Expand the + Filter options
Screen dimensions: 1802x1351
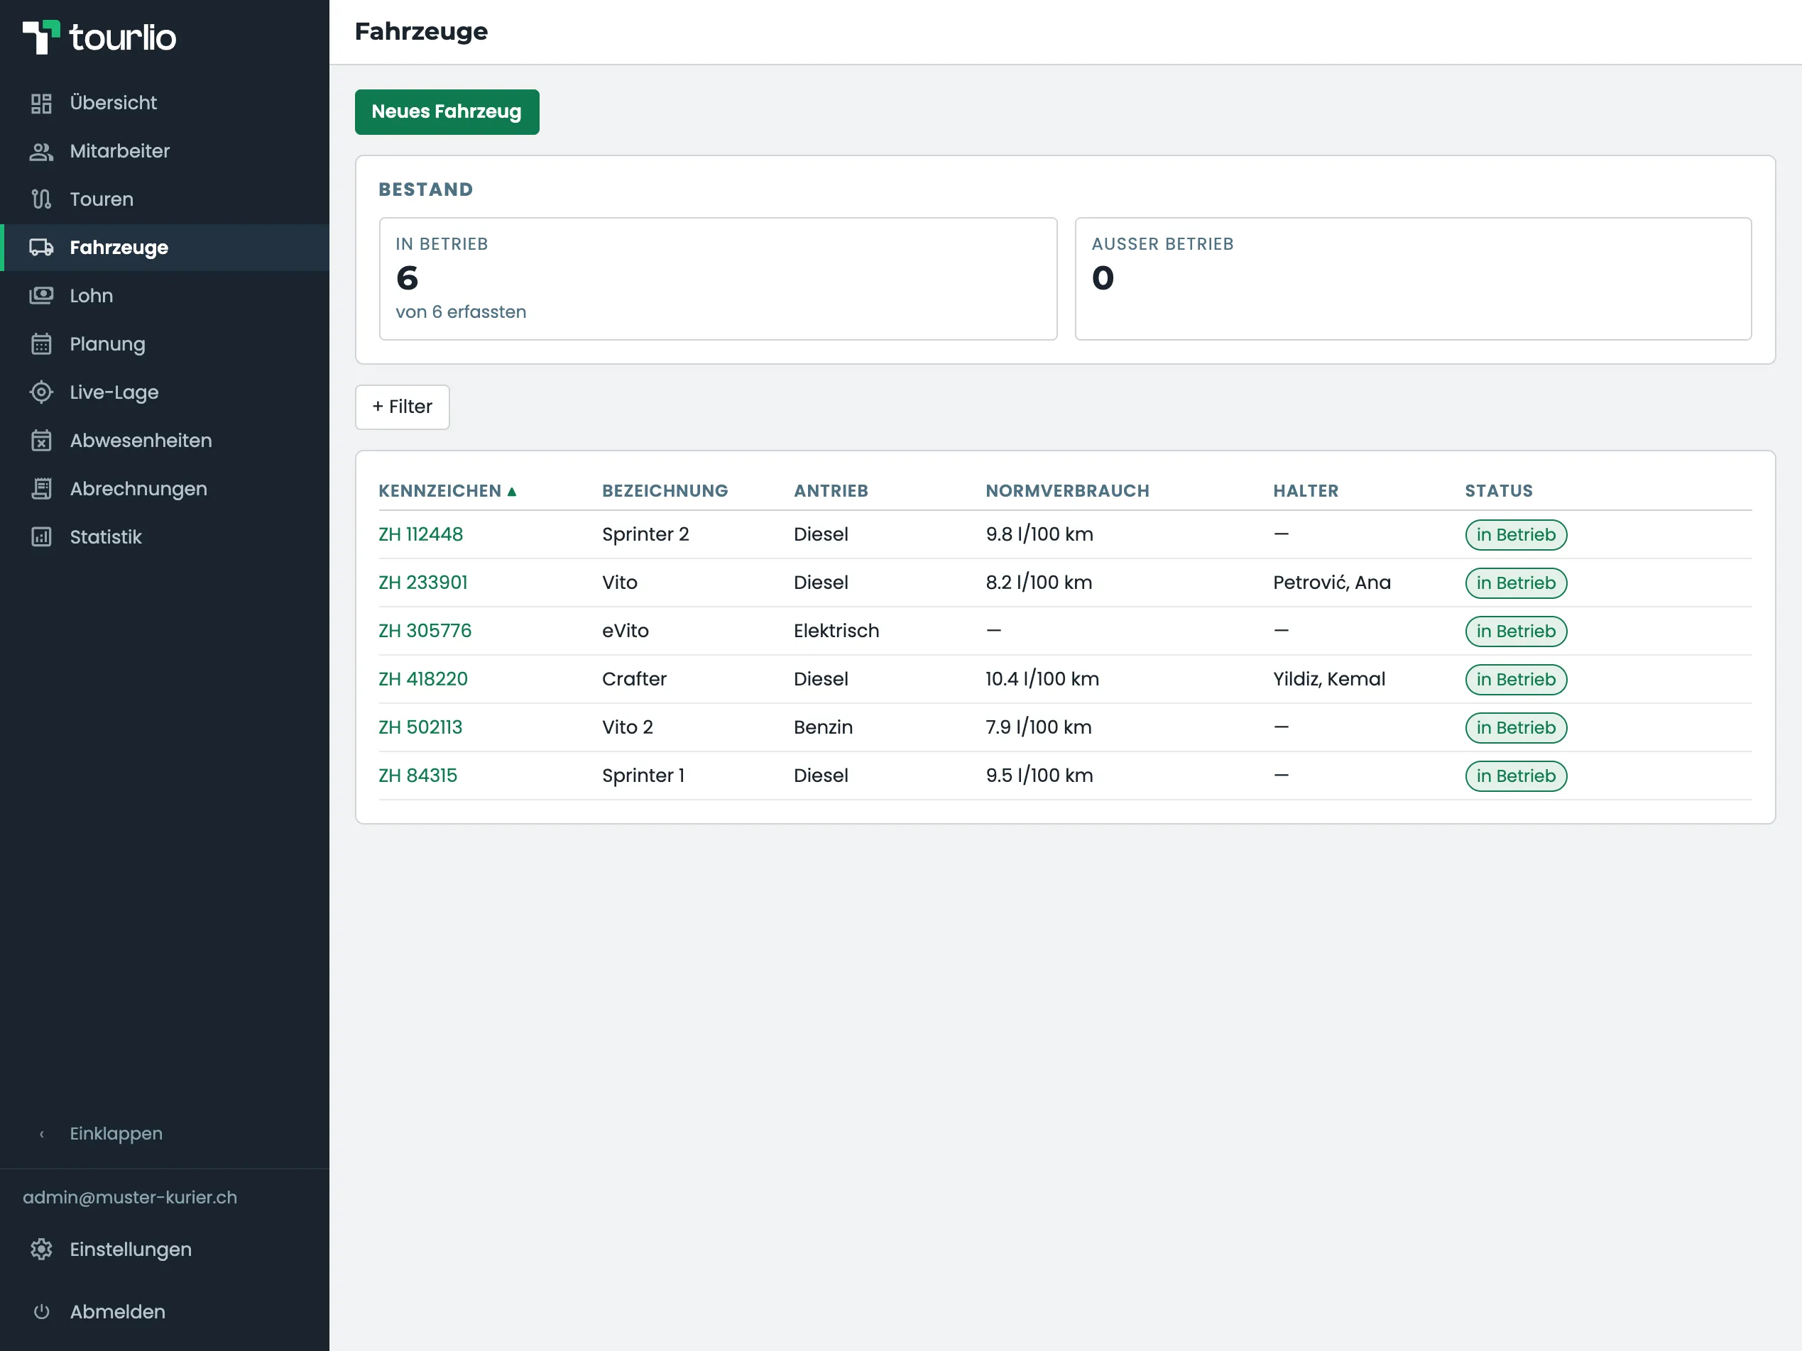click(x=403, y=407)
